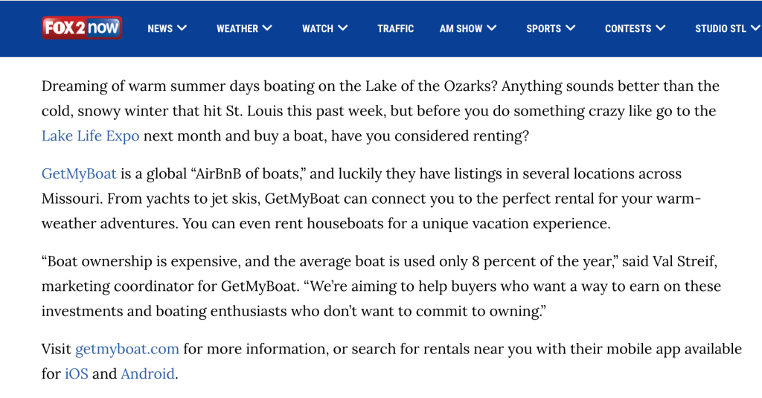Select the AM SHOW menu label
The width and height of the screenshot is (762, 398).
pyautogui.click(x=461, y=29)
